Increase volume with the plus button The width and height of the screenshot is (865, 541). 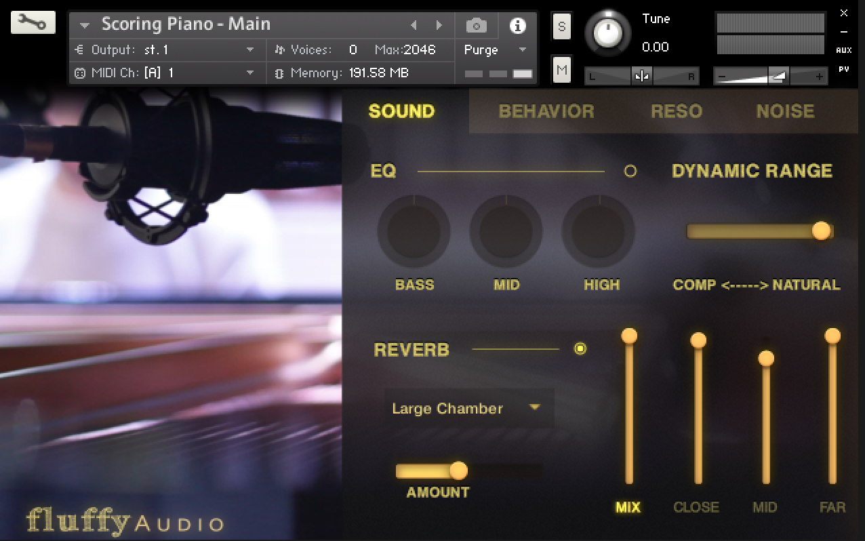pos(819,77)
